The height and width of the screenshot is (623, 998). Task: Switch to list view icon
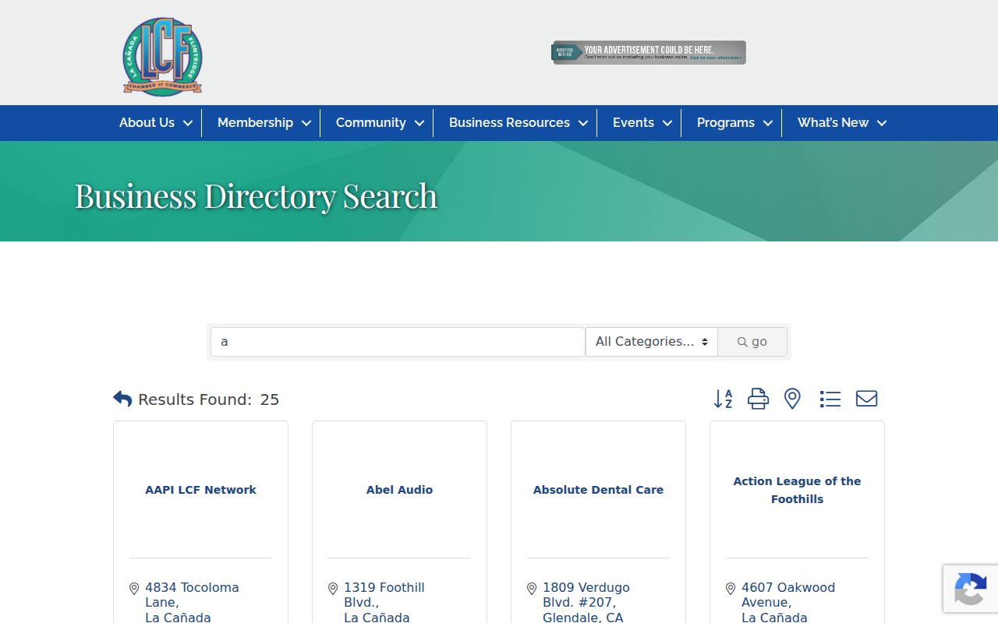(830, 399)
